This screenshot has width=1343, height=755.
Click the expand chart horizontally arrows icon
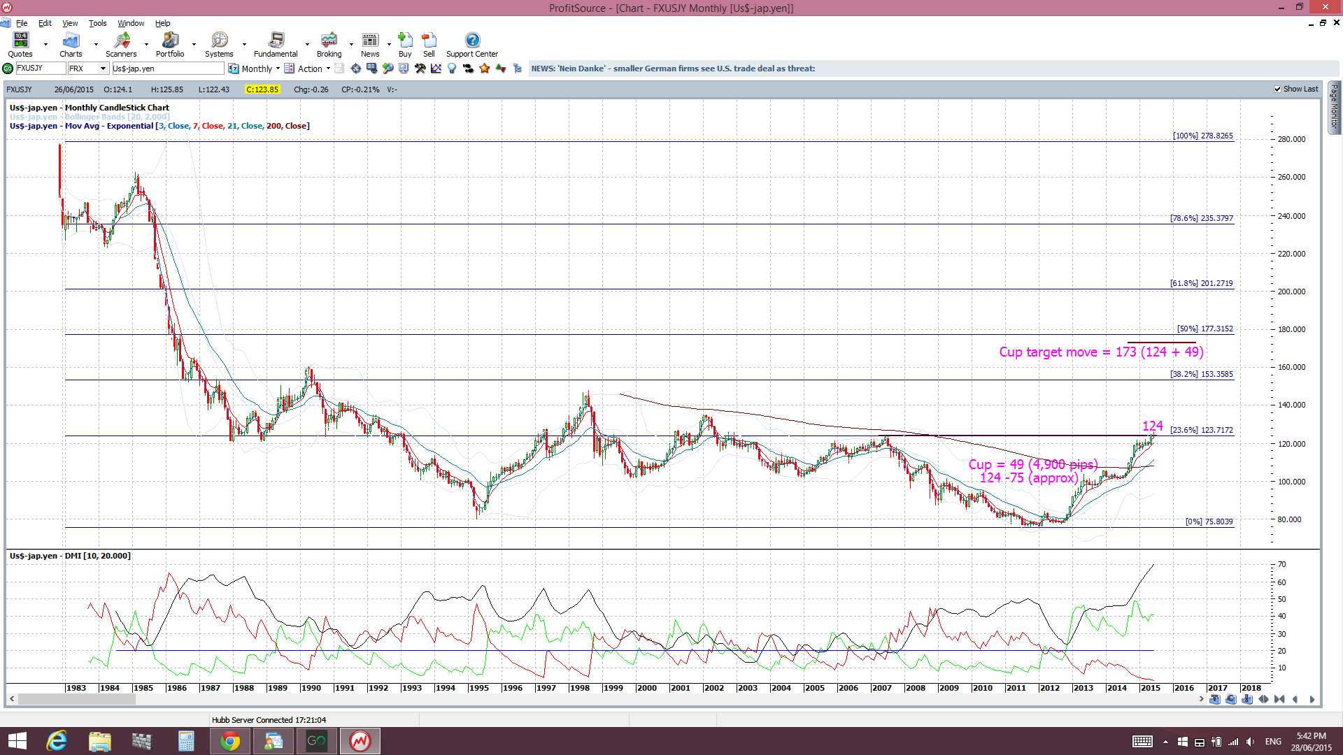pos(1263,699)
